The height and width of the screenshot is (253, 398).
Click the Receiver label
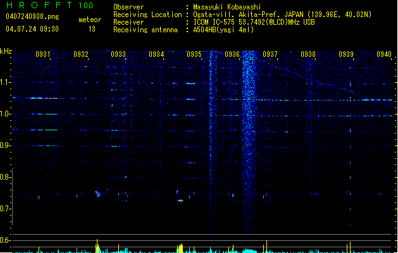coord(128,22)
